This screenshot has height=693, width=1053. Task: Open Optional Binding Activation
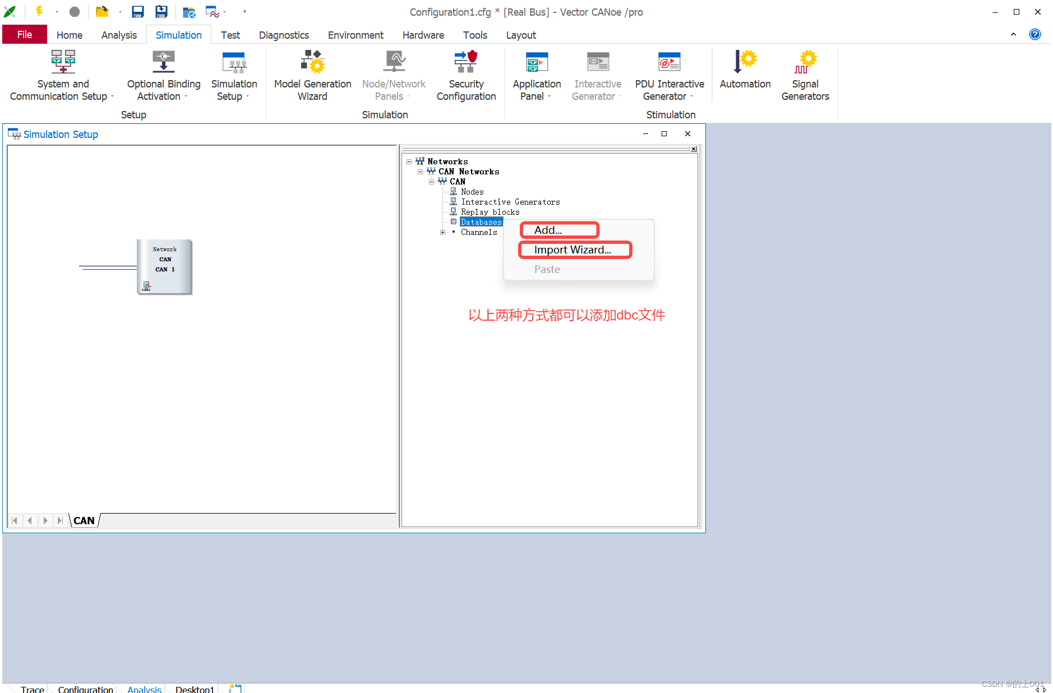(x=163, y=76)
